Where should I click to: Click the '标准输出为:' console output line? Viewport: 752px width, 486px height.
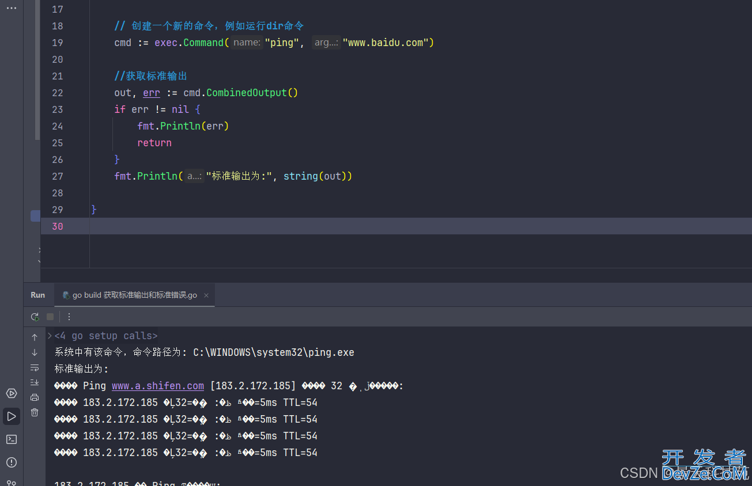tap(82, 369)
